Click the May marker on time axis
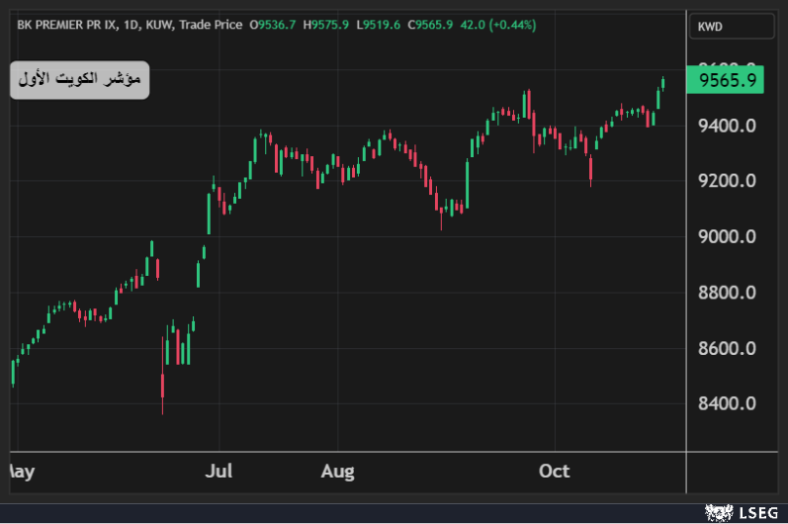The width and height of the screenshot is (788, 524). [x=20, y=472]
